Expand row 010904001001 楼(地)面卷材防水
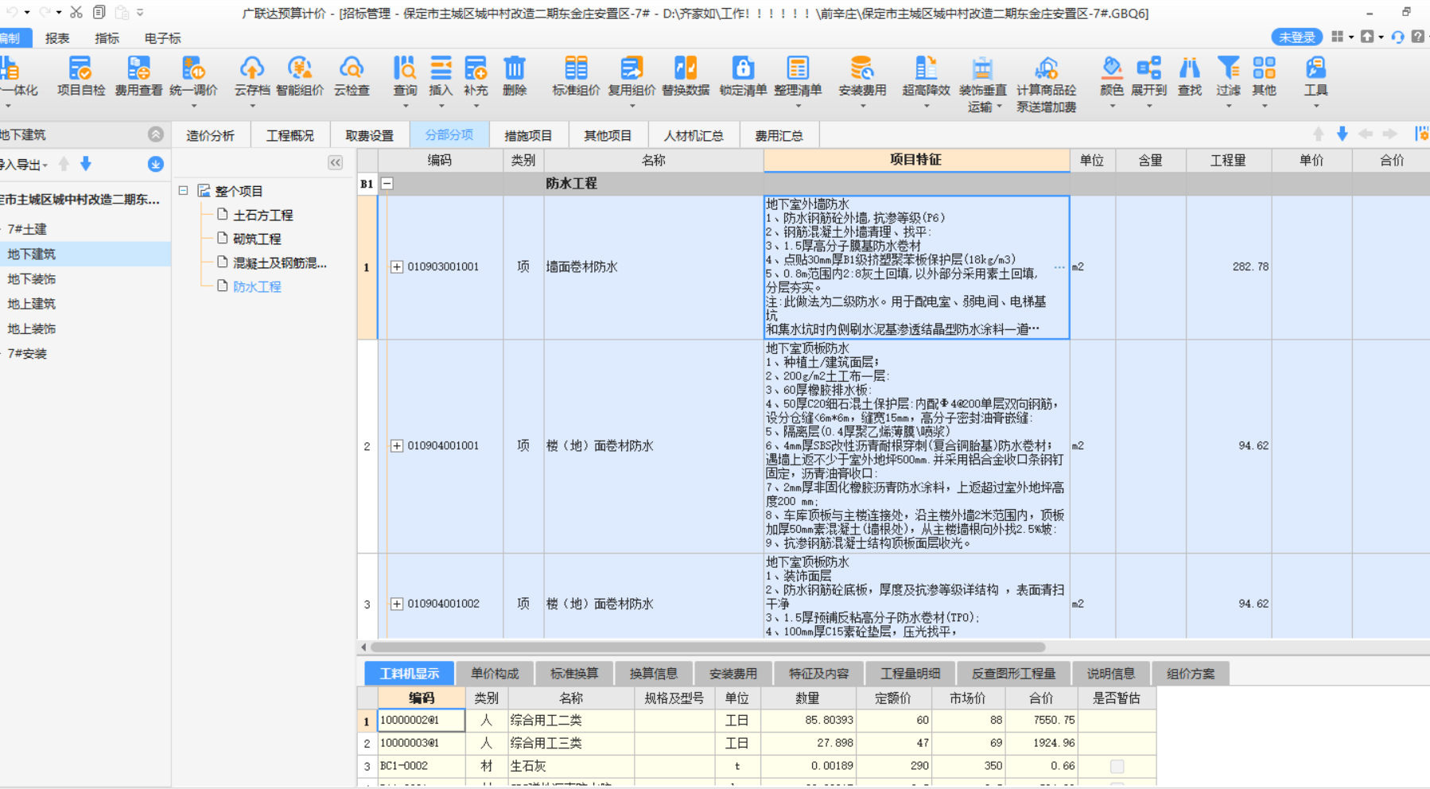Screen dimensions: 1430x789 (x=397, y=445)
